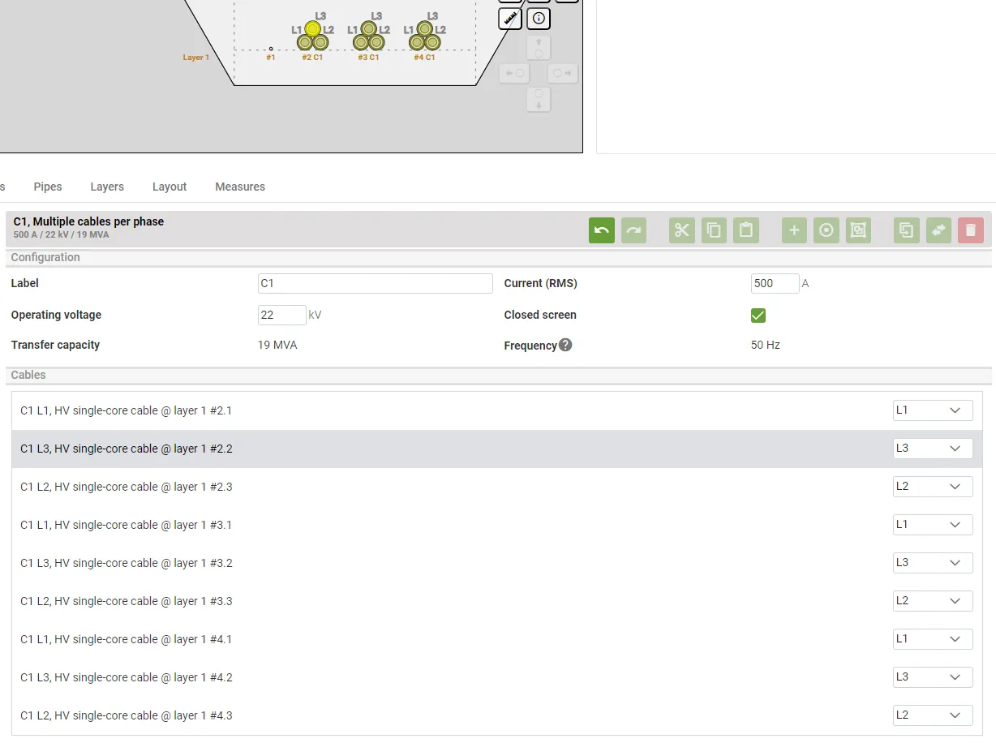Cut the system using the scissors icon
This screenshot has height=743, width=996.
[x=681, y=230]
